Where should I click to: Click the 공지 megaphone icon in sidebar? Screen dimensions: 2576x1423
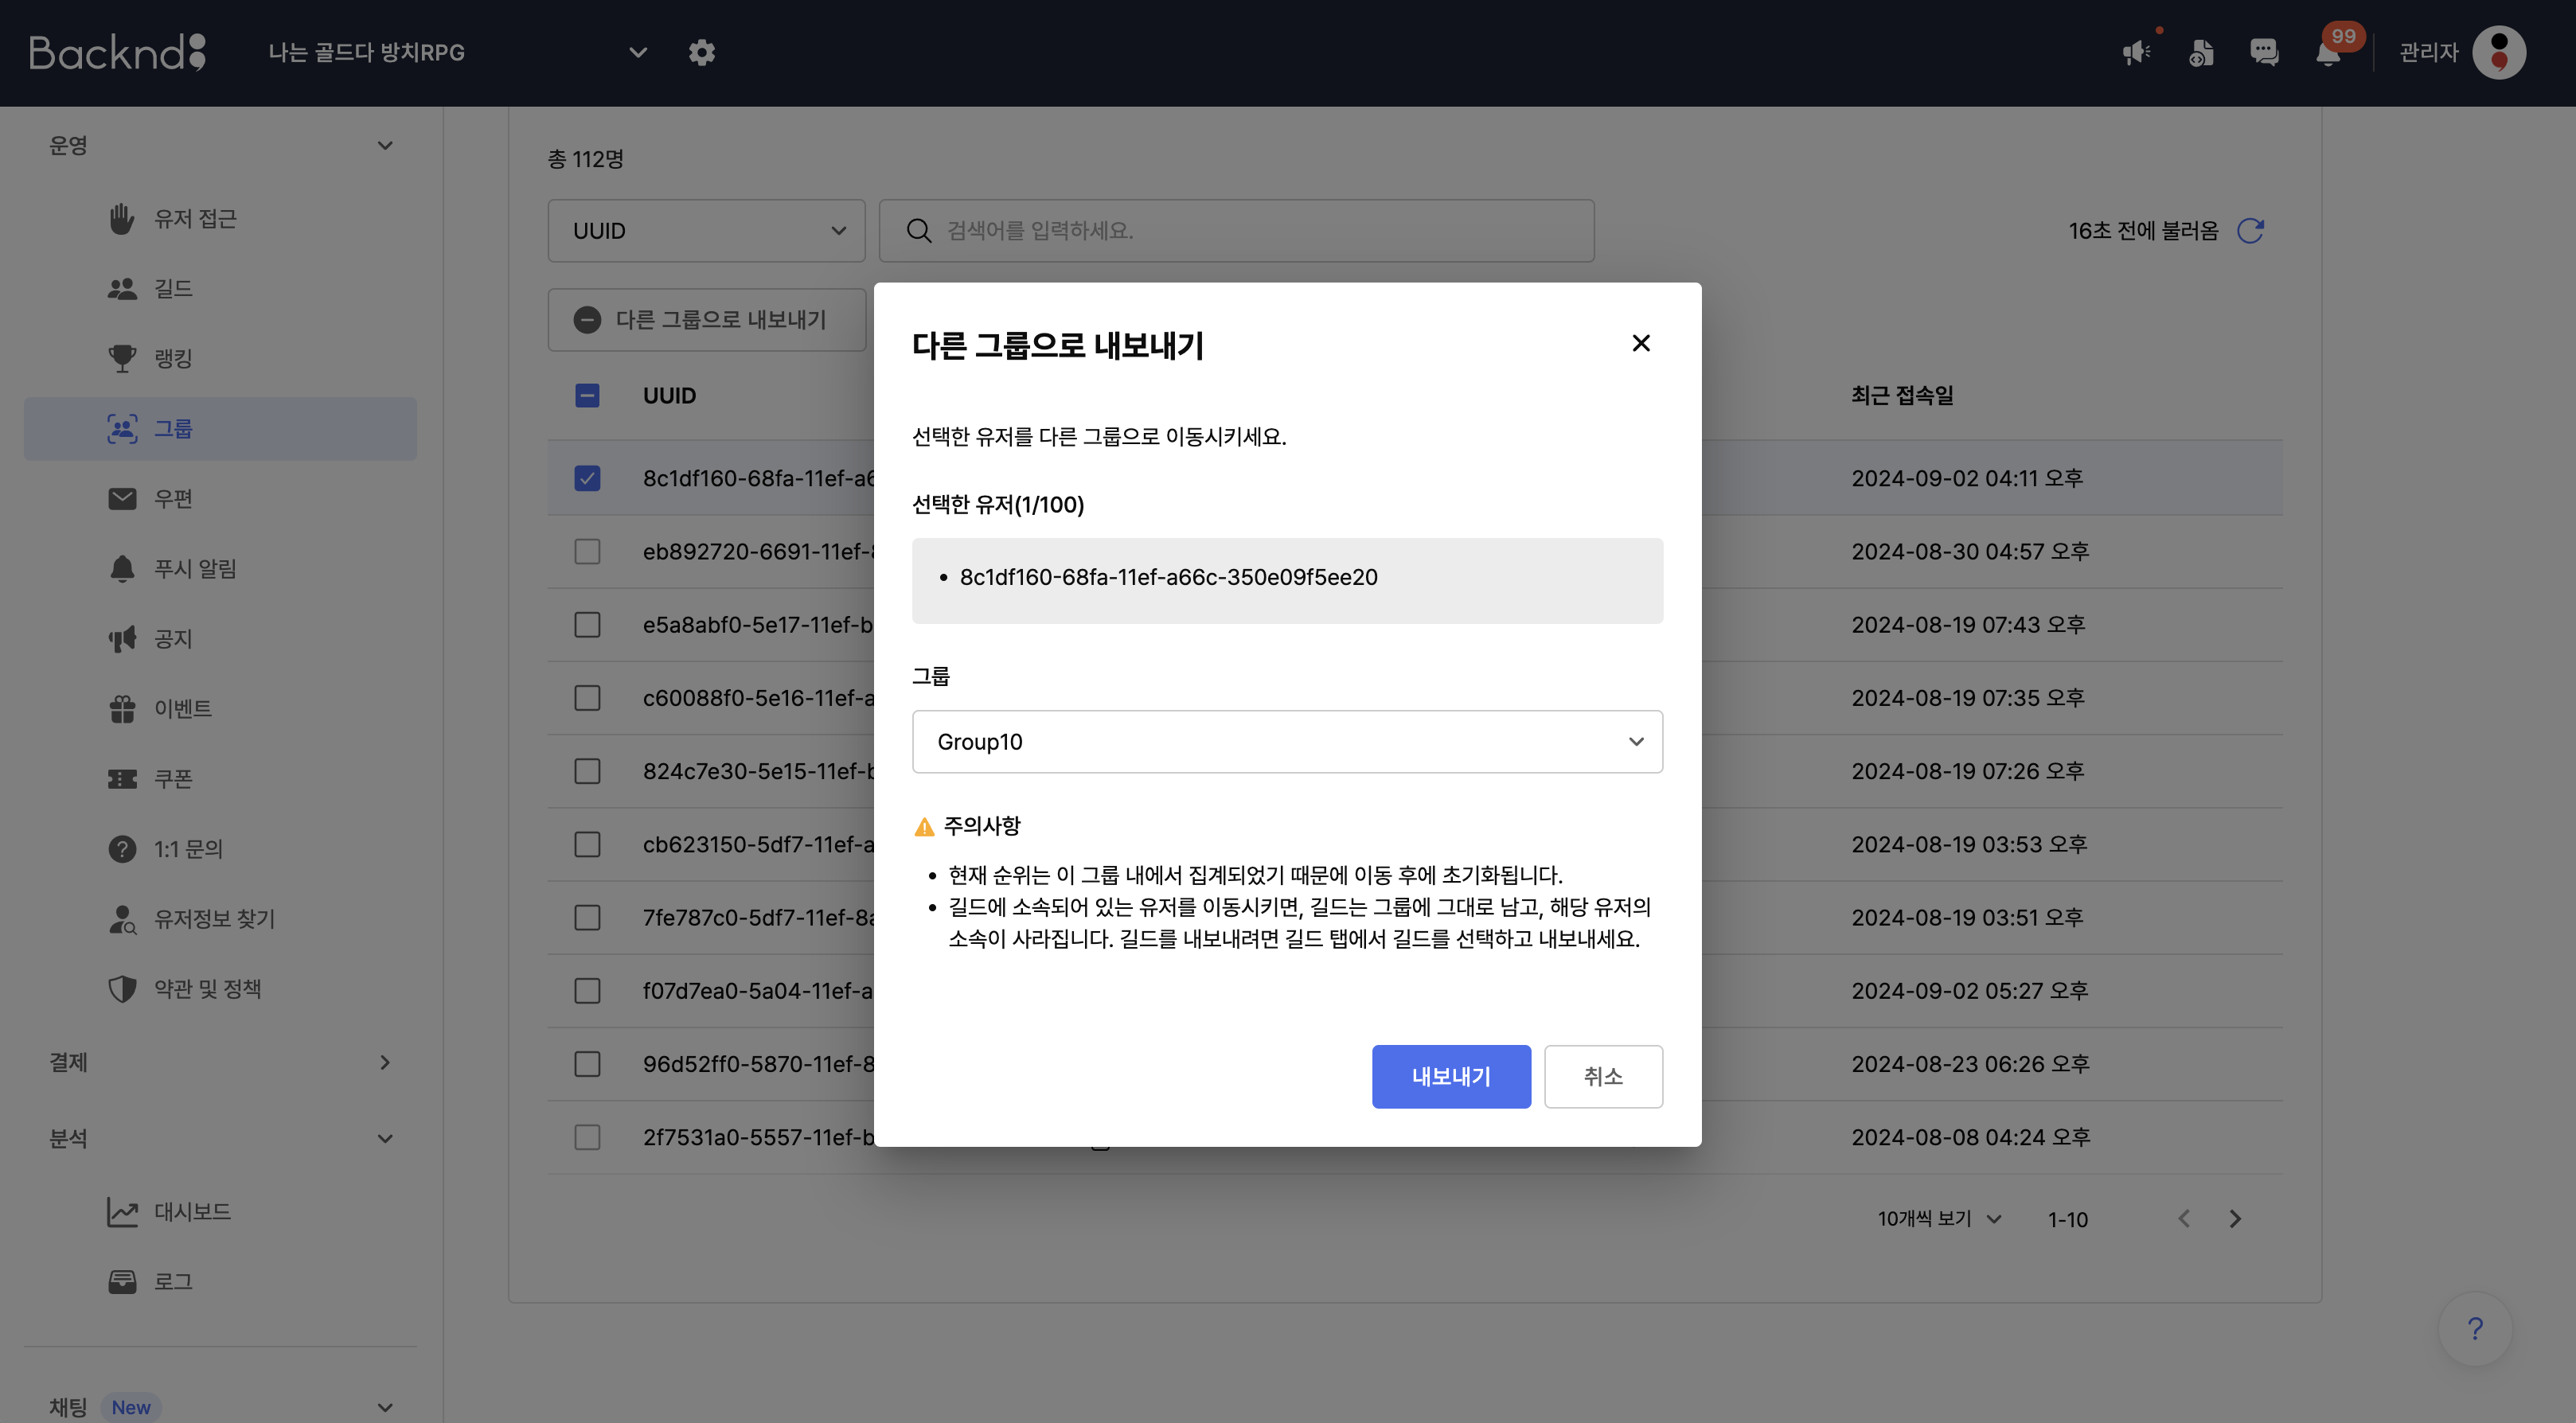(122, 639)
